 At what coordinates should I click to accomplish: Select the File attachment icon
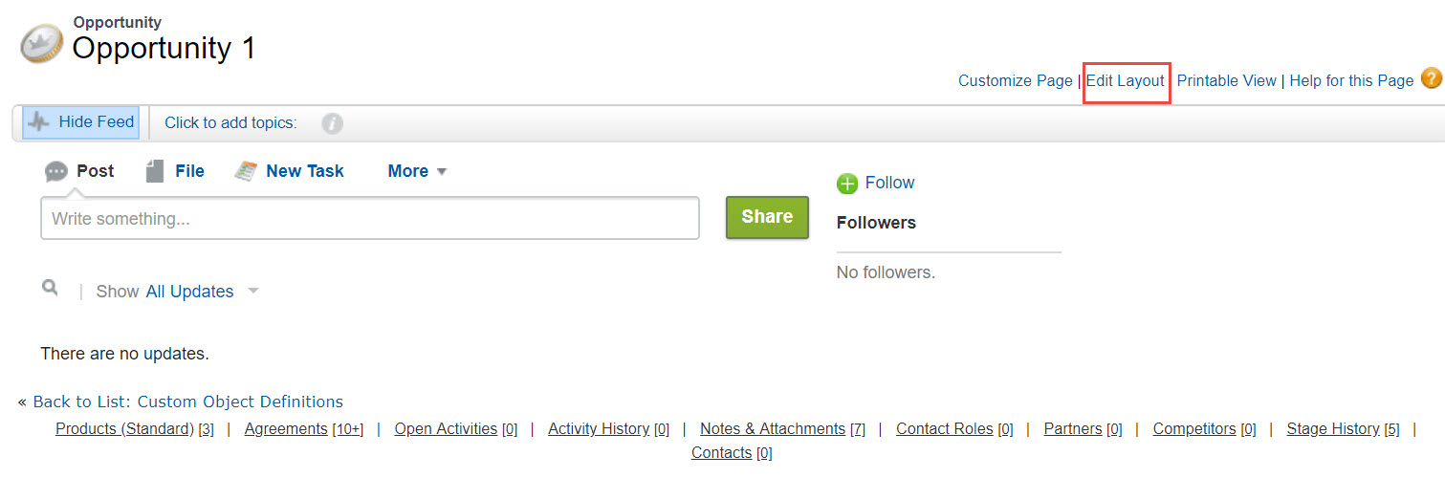(155, 171)
